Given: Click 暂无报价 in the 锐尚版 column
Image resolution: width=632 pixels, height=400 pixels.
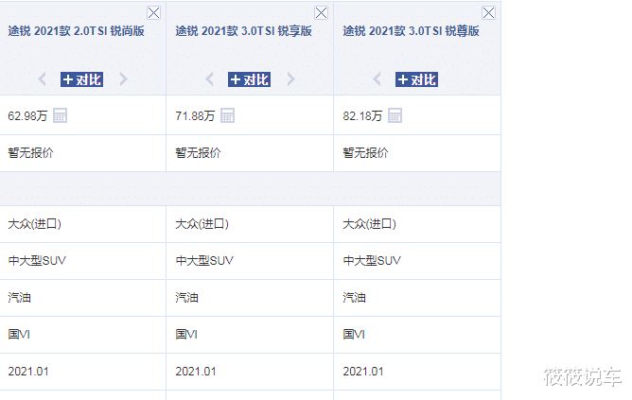Looking at the screenshot, I should click(x=30, y=152).
